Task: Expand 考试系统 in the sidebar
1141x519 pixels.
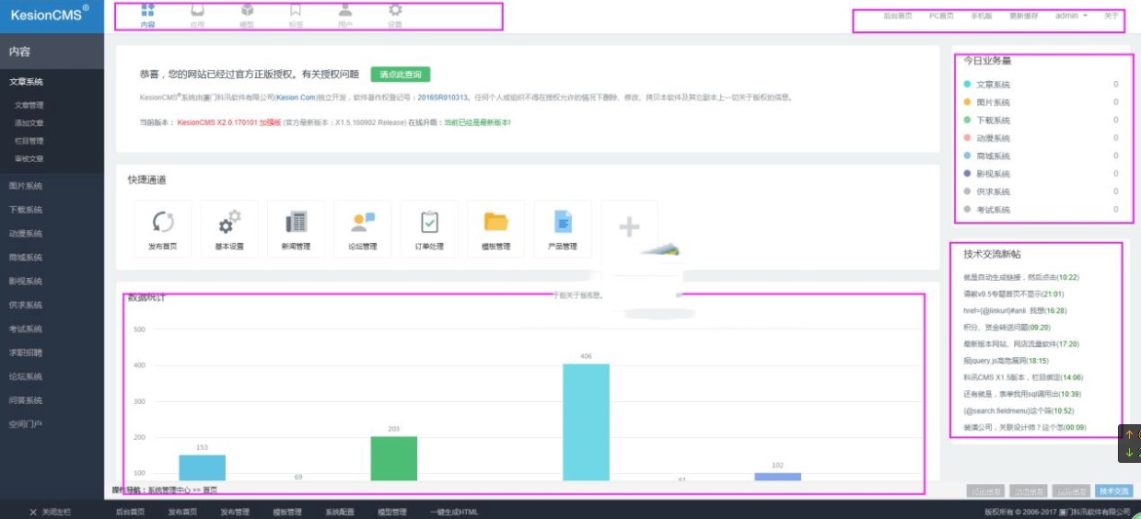Action: [27, 329]
